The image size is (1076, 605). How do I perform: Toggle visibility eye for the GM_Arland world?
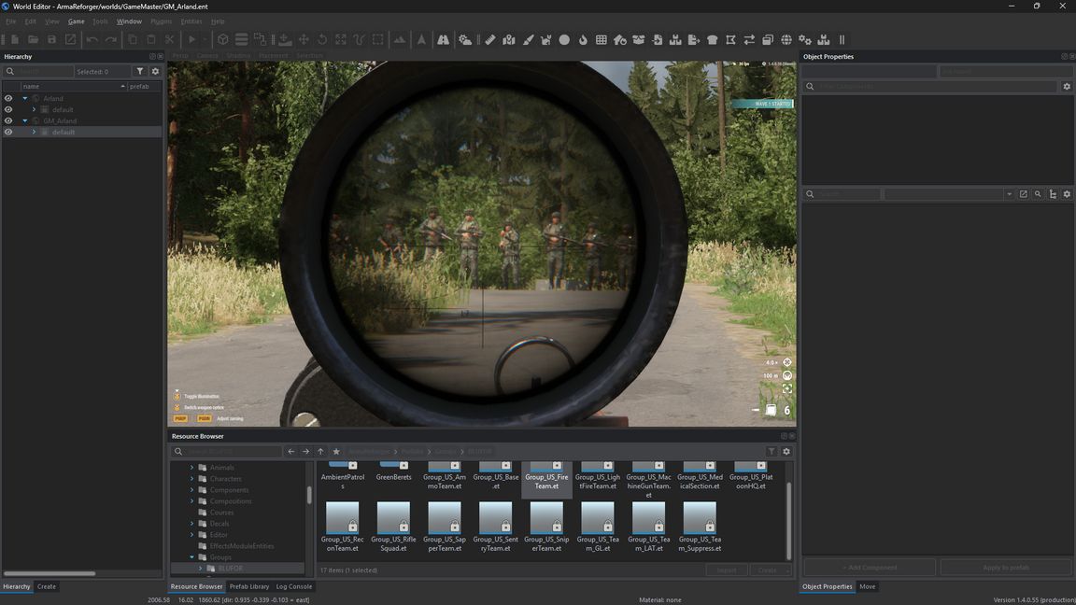8,120
